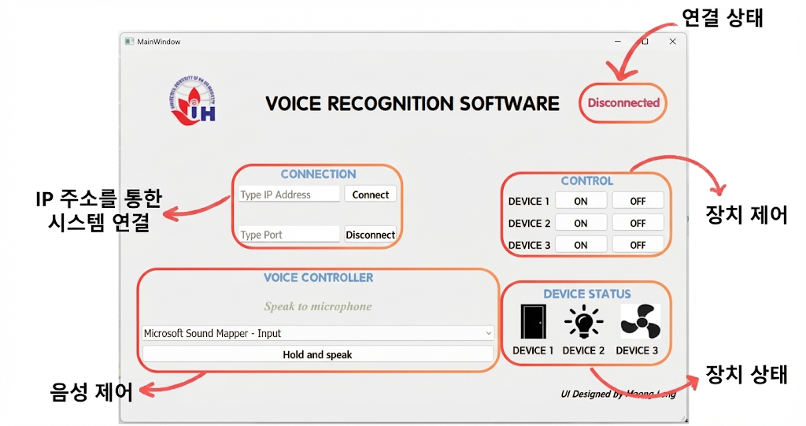The height and width of the screenshot is (426, 806).
Task: Turn ON Device 1
Action: [x=581, y=201]
